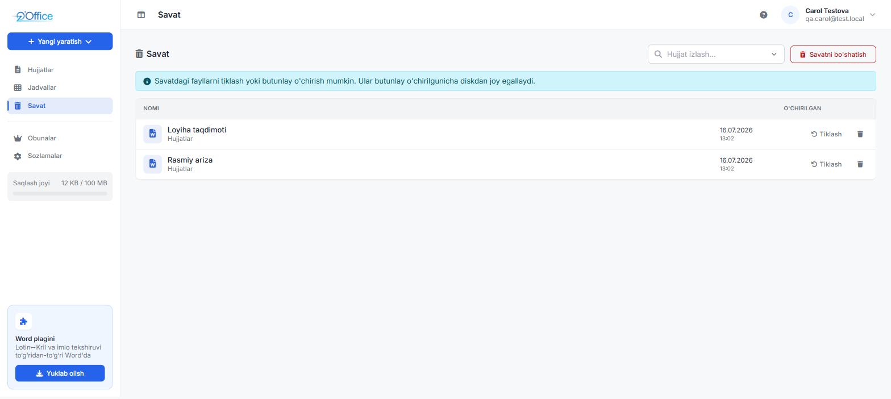The image size is (891, 399).
Task: Click the Obunalar crown icon
Action: pyautogui.click(x=18, y=138)
